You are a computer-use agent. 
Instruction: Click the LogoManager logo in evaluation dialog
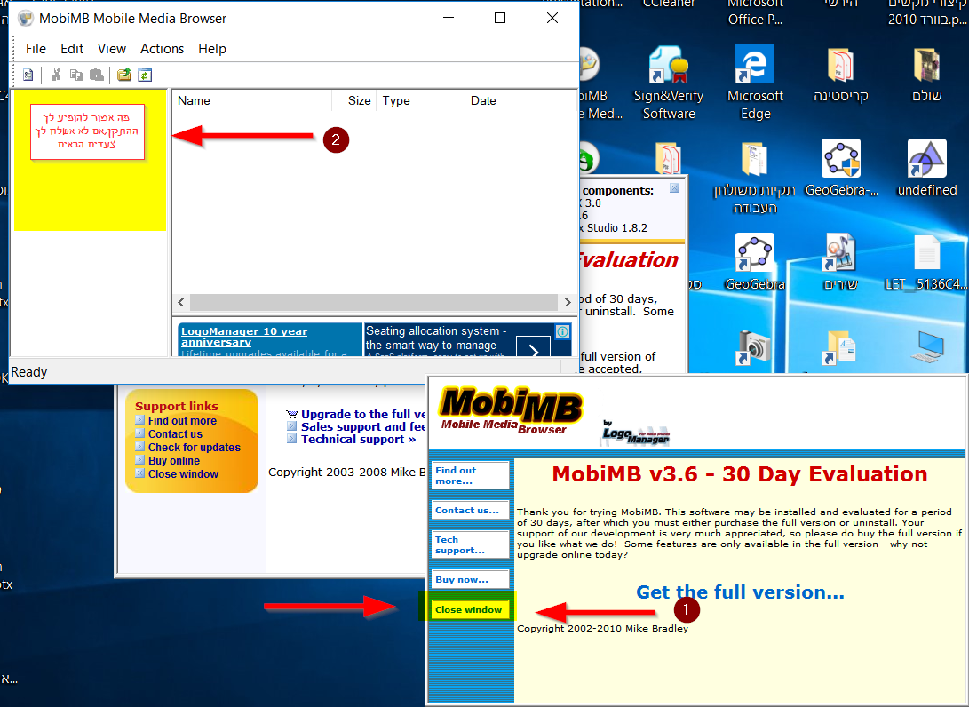[635, 433]
